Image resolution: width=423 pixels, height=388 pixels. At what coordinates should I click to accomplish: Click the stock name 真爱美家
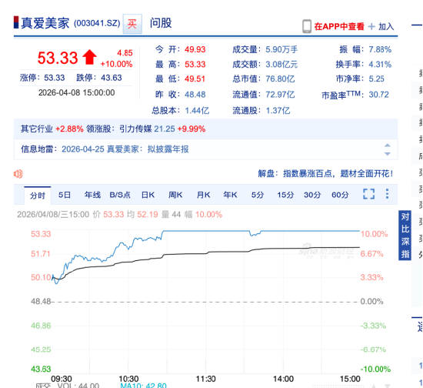[45, 23]
